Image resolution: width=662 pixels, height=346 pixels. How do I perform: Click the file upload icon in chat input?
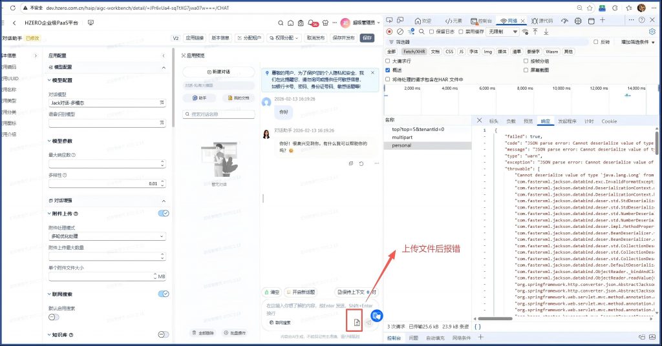[357, 321]
